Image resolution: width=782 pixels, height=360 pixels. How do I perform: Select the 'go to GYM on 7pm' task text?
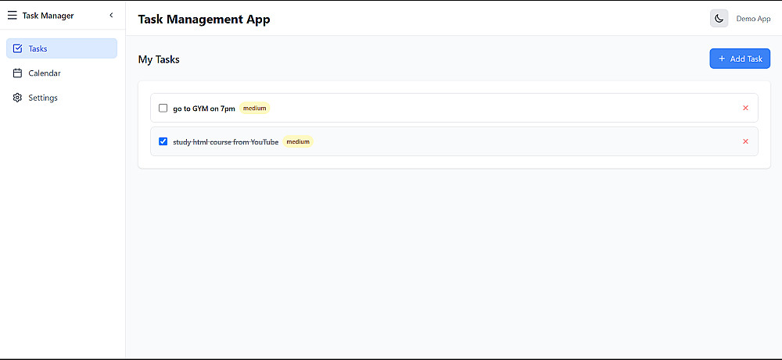[x=204, y=109]
